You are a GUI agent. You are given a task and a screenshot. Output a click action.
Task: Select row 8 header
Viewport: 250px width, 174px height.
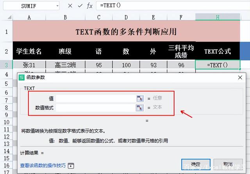tap(6, 108)
